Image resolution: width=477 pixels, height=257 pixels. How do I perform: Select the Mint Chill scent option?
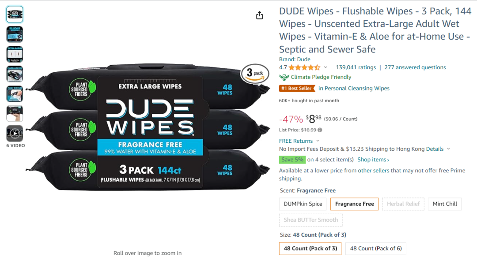pyautogui.click(x=444, y=204)
